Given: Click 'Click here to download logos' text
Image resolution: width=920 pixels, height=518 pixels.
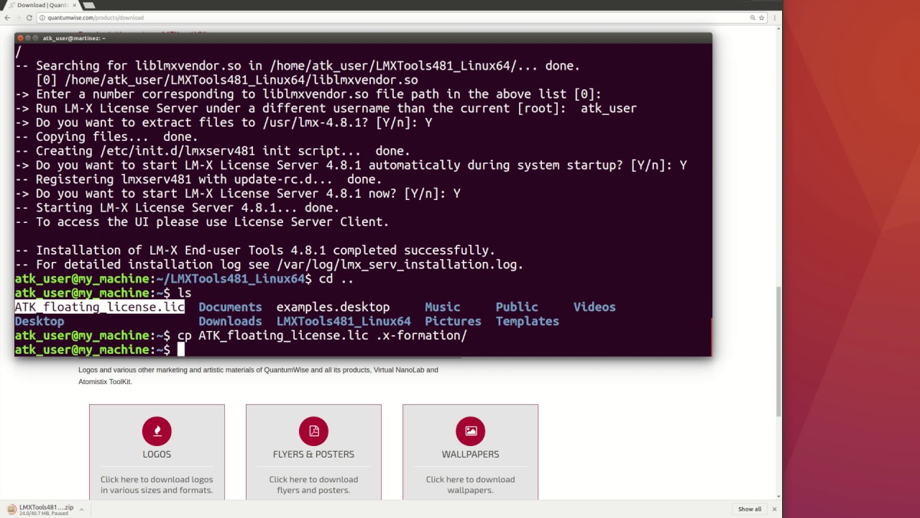Looking at the screenshot, I should coord(157,485).
